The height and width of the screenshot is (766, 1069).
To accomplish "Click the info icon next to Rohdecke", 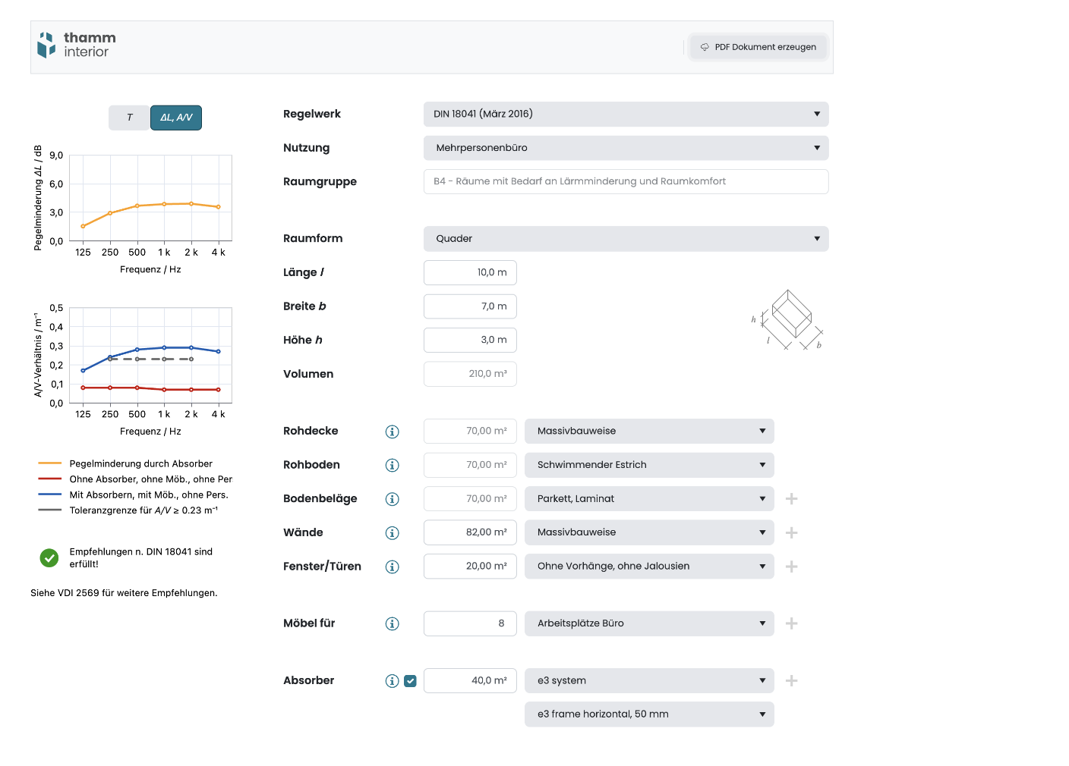I will pyautogui.click(x=392, y=432).
